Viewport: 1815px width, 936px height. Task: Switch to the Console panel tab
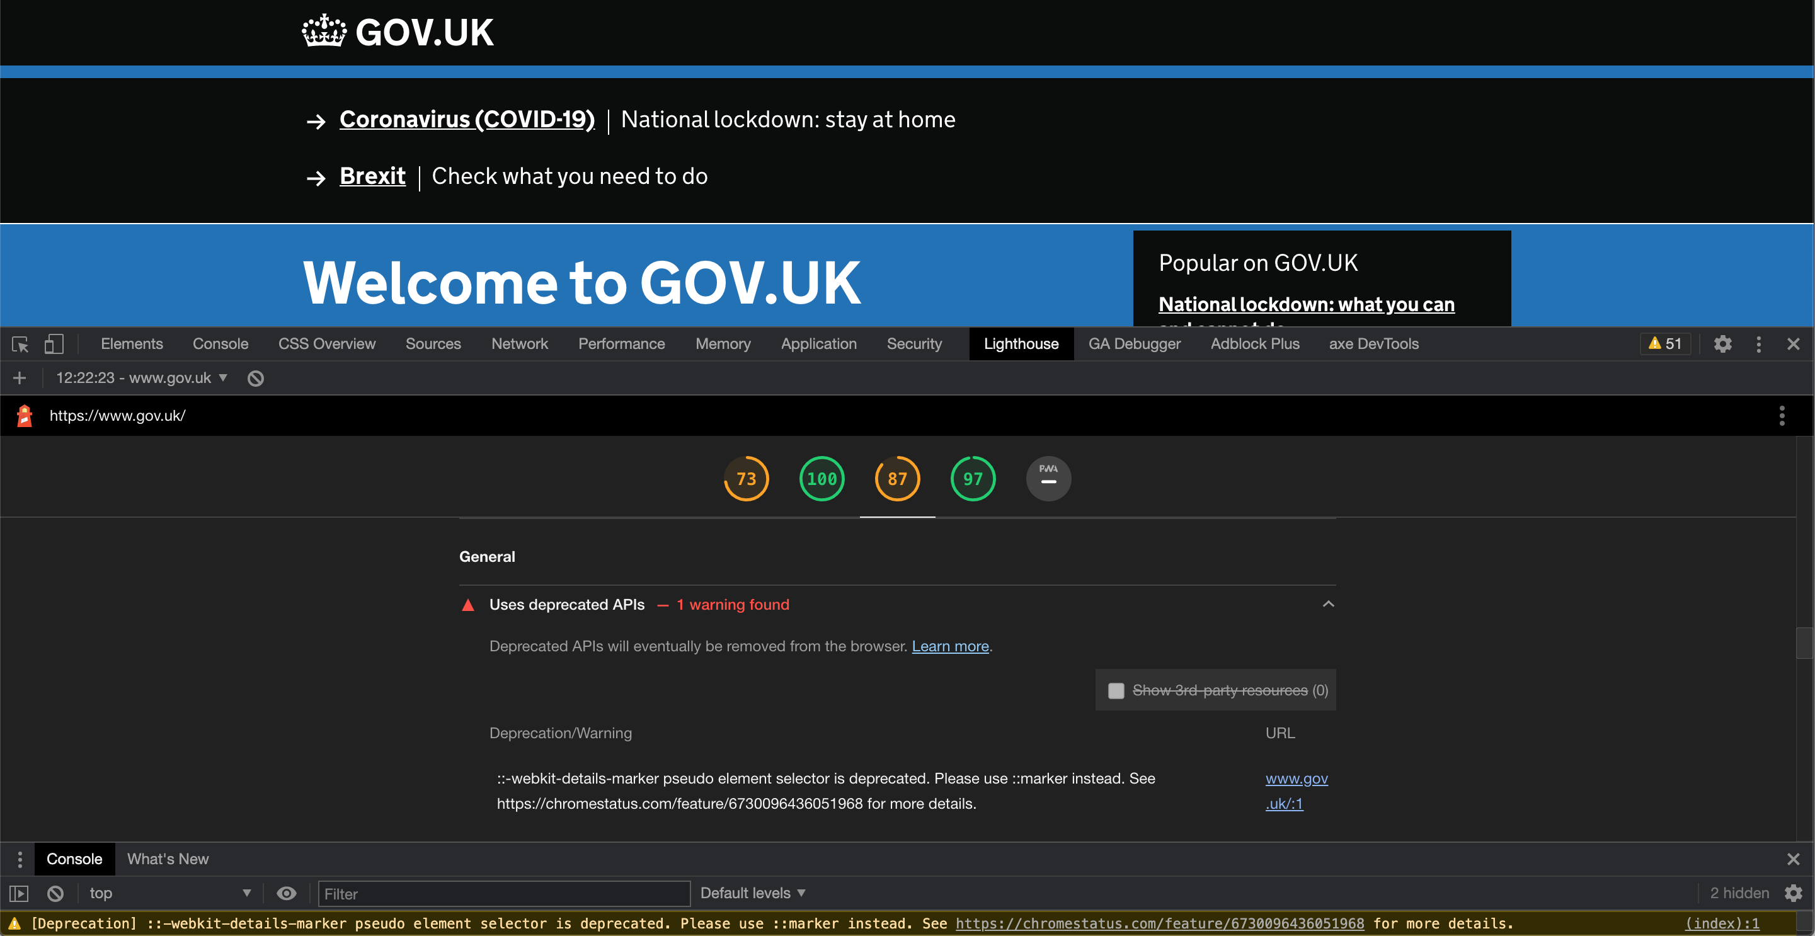coord(220,344)
